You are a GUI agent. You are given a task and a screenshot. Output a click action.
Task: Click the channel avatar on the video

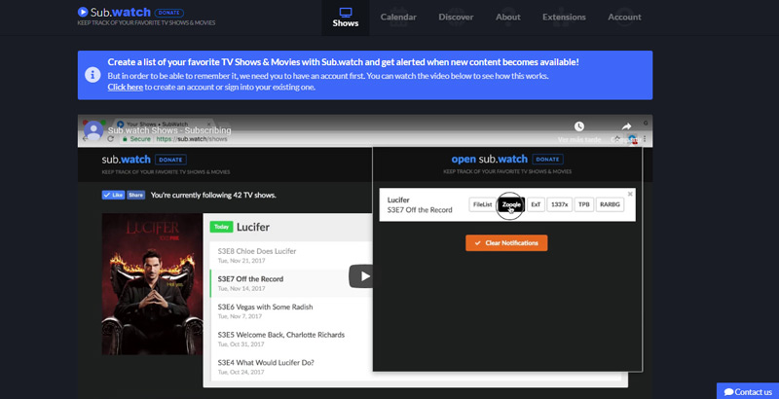pyautogui.click(x=93, y=128)
